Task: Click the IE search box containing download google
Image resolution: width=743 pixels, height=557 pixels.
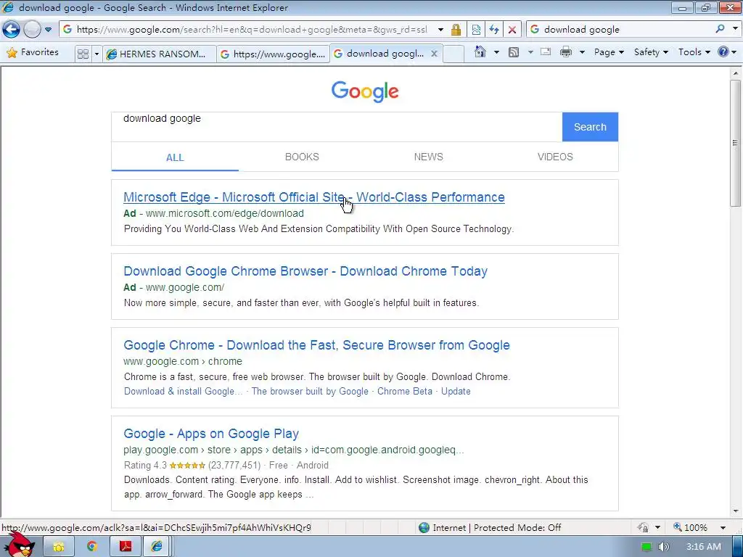Action: 625,29
